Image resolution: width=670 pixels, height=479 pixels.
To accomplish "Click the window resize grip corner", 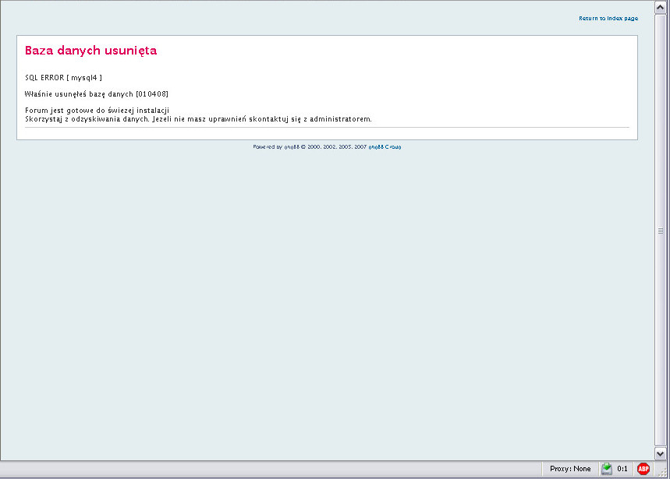I will click(662, 471).
